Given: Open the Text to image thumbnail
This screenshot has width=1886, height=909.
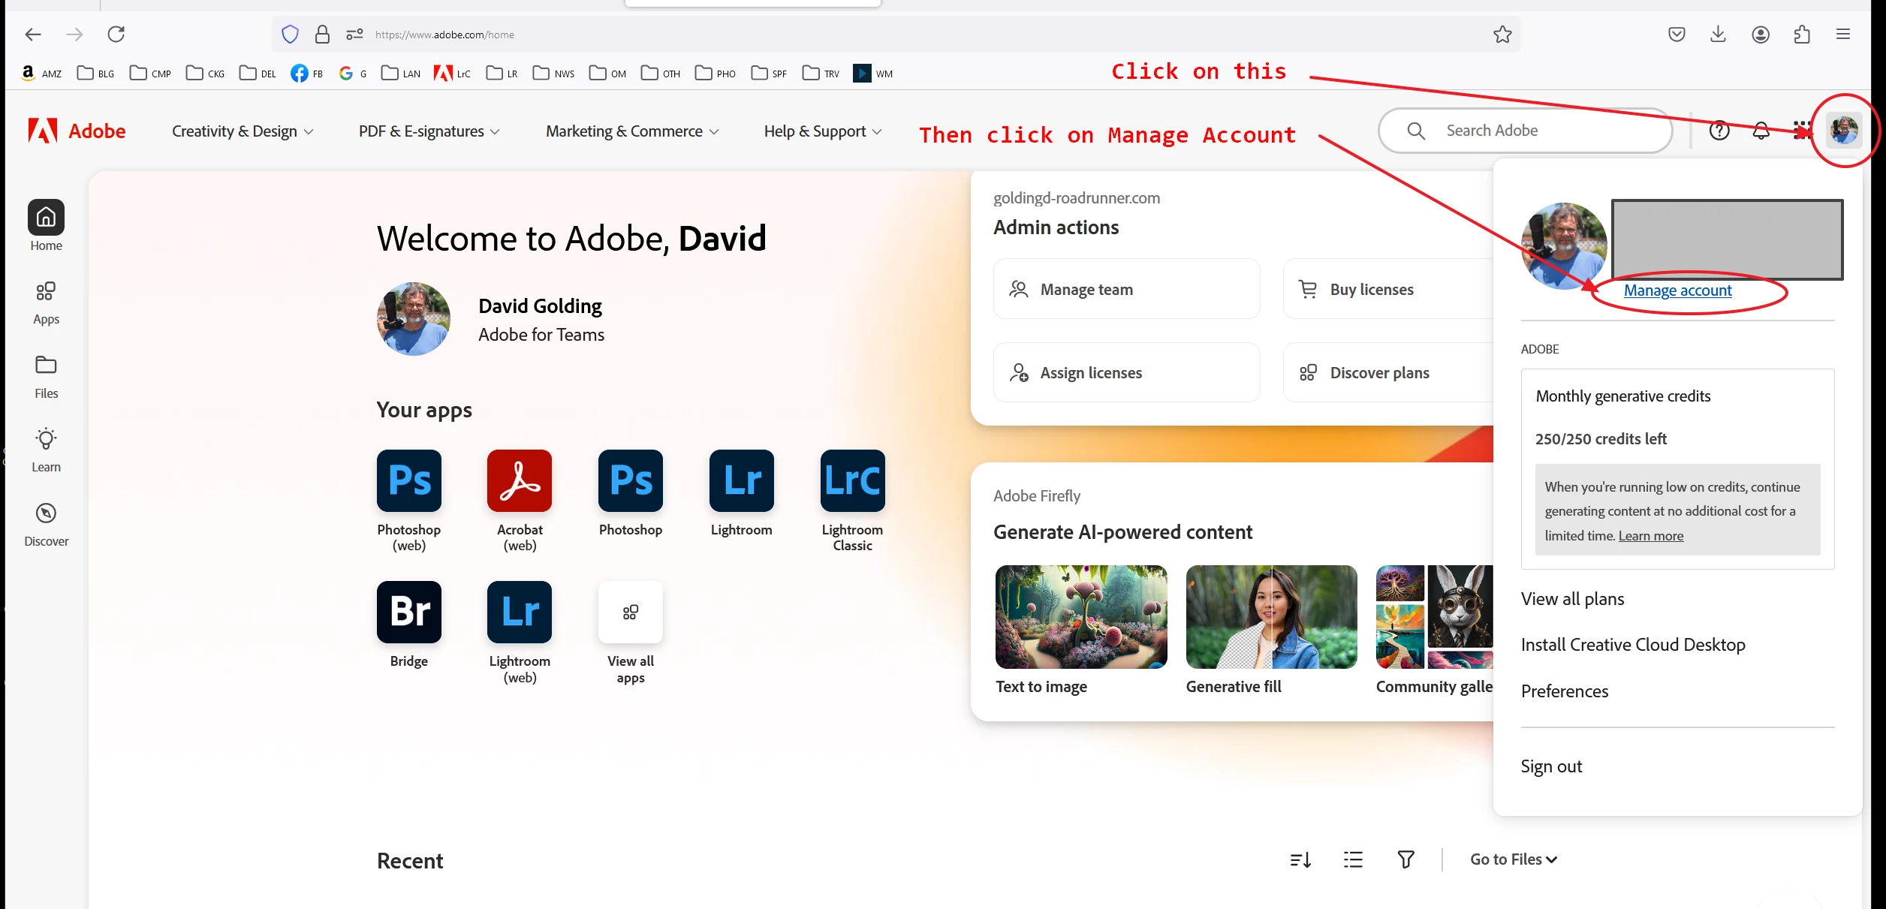Looking at the screenshot, I should (x=1081, y=617).
